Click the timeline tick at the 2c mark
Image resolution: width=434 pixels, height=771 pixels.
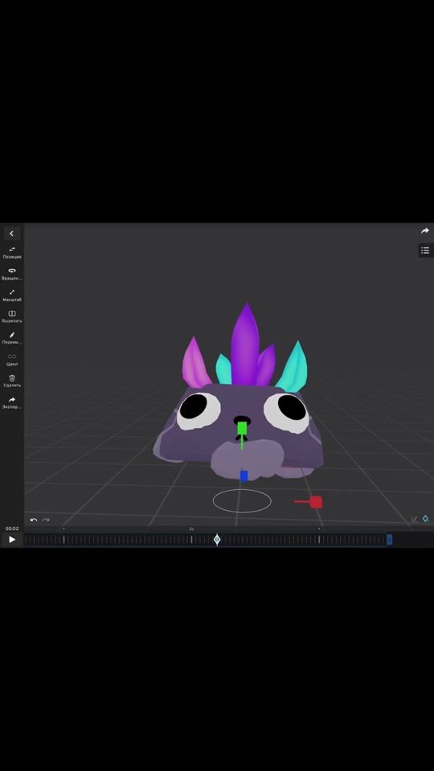click(x=191, y=540)
